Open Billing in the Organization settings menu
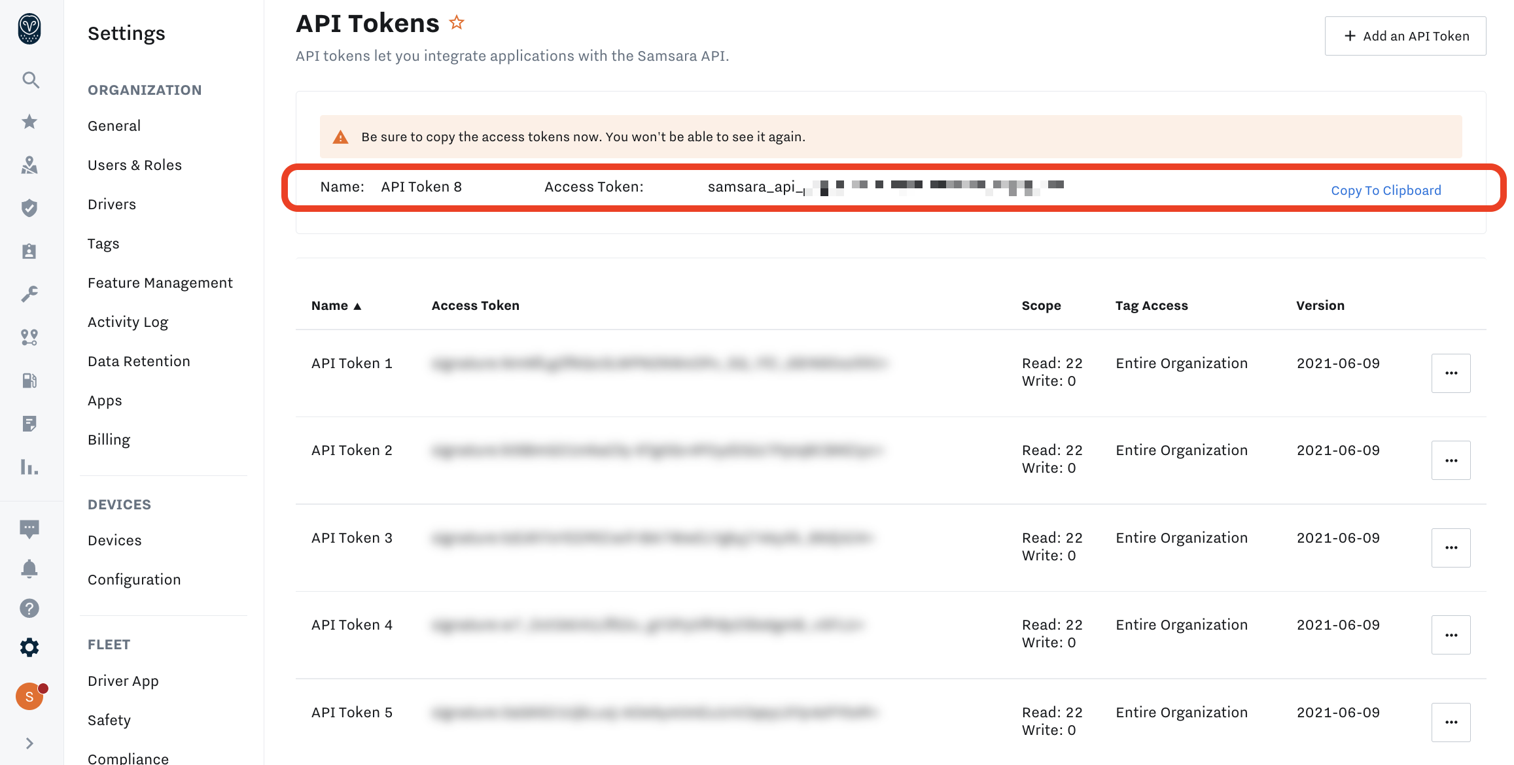Image resolution: width=1514 pixels, height=765 pixels. coord(109,439)
